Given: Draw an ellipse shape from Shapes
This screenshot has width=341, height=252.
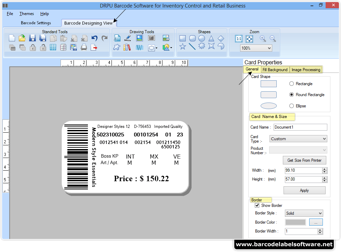Looking at the screenshot, I should 202,39.
